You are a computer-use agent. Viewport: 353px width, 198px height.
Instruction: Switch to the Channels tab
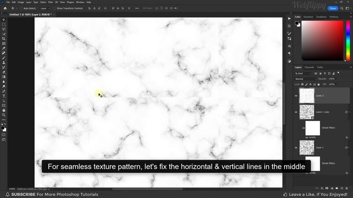309,67
